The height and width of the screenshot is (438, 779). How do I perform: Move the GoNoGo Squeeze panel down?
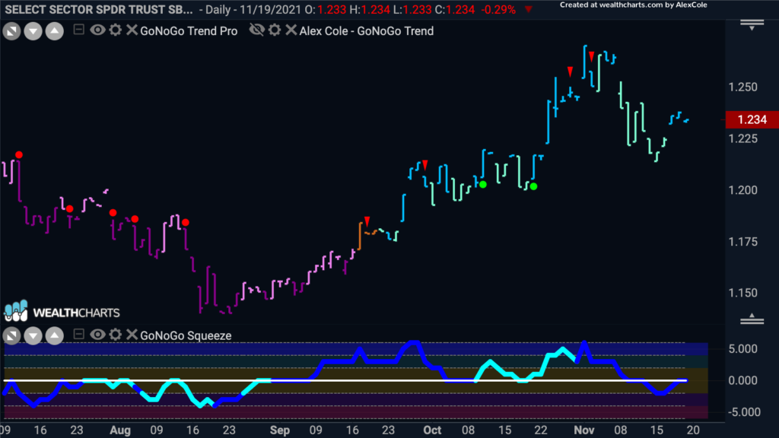click(x=33, y=335)
